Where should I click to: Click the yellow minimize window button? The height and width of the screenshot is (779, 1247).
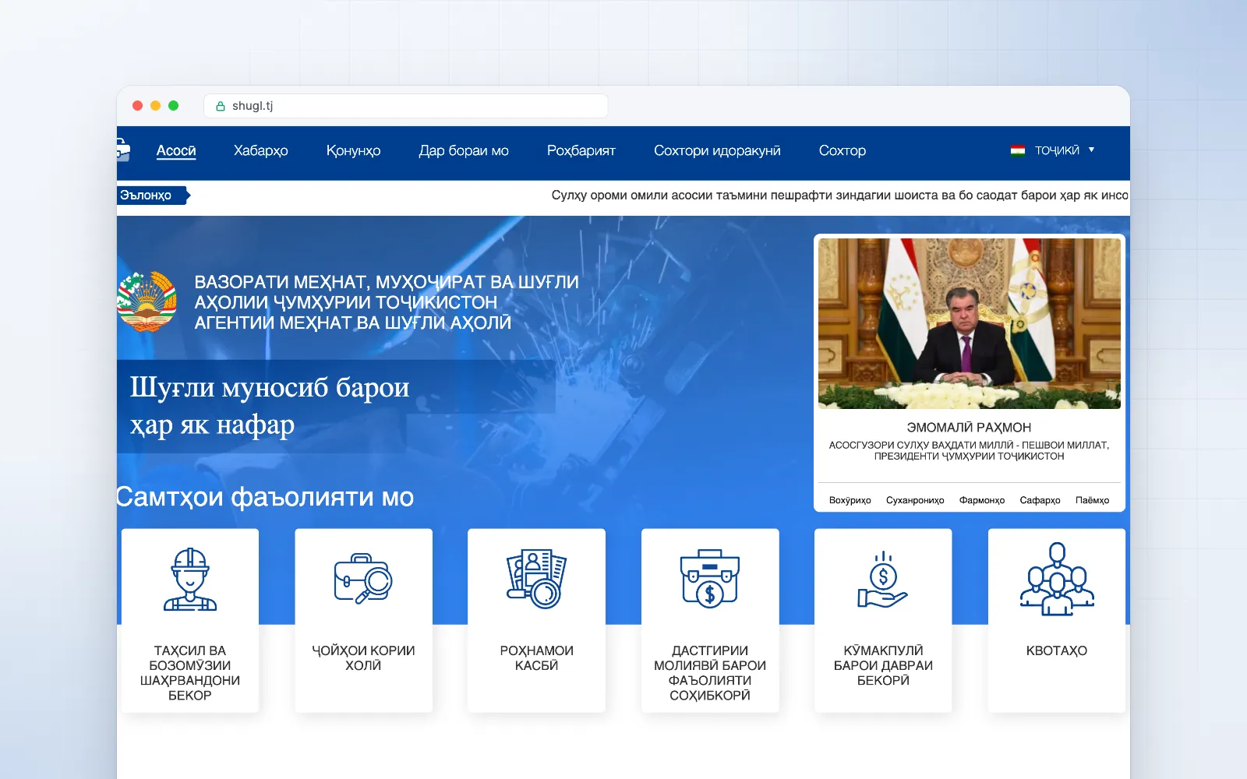pyautogui.click(x=155, y=106)
